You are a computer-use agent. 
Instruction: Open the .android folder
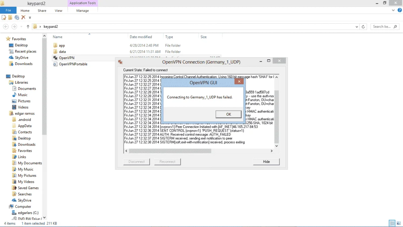point(25,120)
